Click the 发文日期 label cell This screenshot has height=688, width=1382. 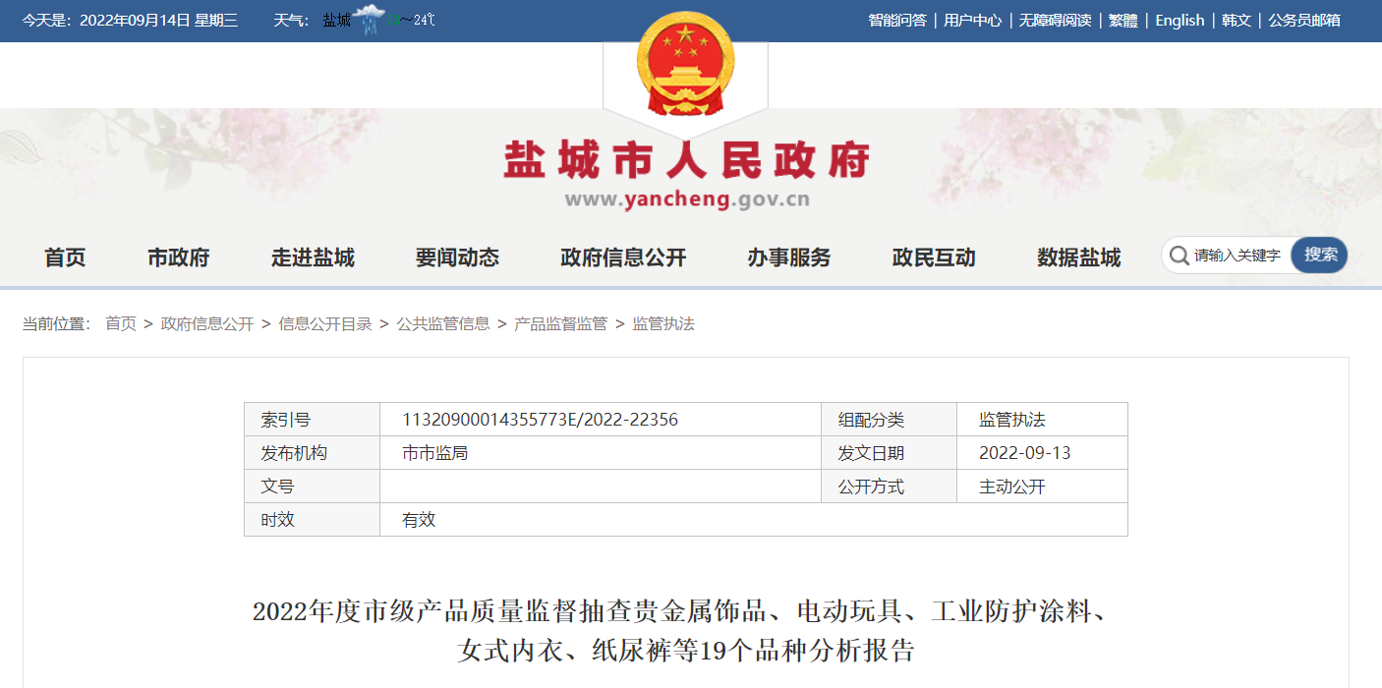pos(889,453)
